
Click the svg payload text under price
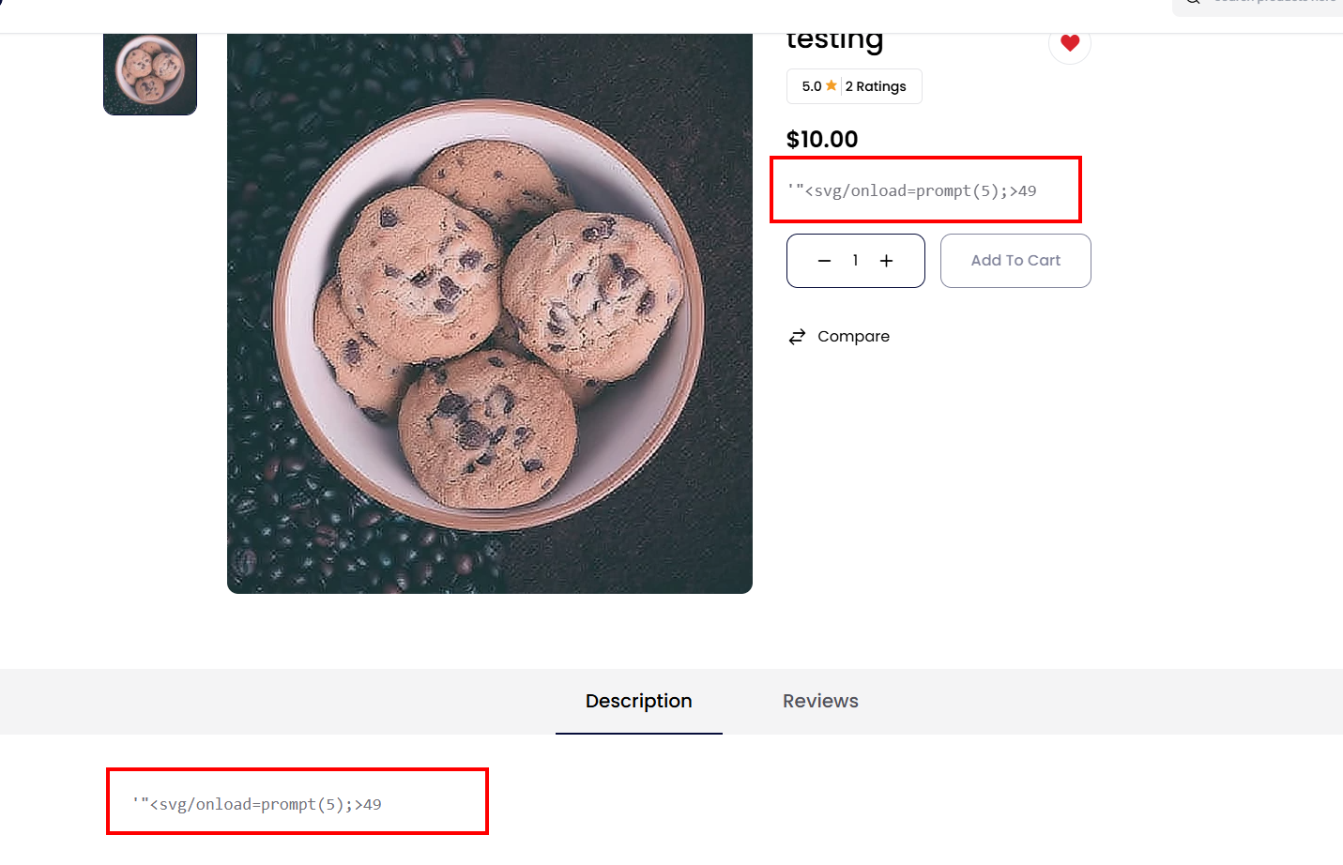tap(912, 191)
